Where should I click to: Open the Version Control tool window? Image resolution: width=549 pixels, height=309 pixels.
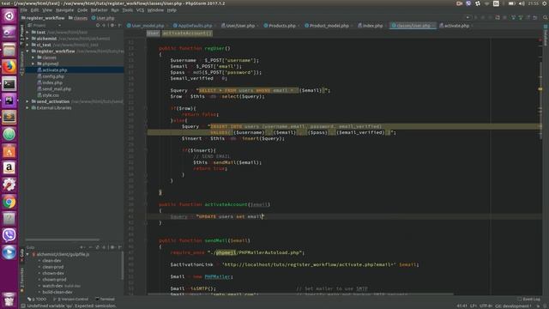point(70,300)
